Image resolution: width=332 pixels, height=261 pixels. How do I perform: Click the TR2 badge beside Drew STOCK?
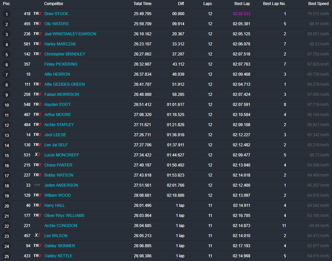coord(37,14)
